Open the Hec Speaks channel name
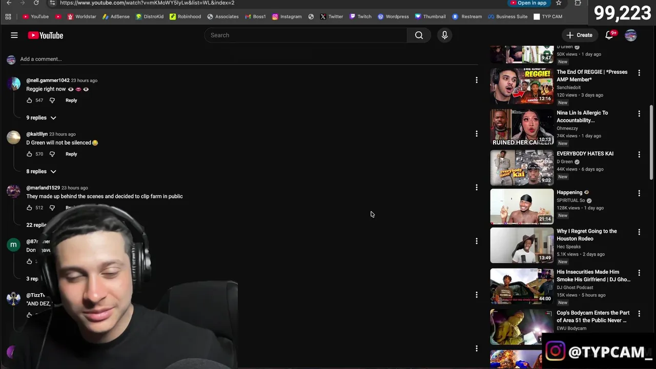Image resolution: width=656 pixels, height=369 pixels. (568, 247)
